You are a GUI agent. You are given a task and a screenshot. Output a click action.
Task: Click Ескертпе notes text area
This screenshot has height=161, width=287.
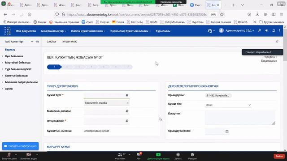click(x=240, y=118)
